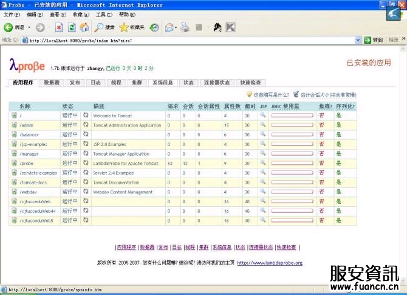Image resolution: width=407 pixels, height=295 pixels.
Task: Open the 工具 (Tools) menu
Action: click(104, 15)
